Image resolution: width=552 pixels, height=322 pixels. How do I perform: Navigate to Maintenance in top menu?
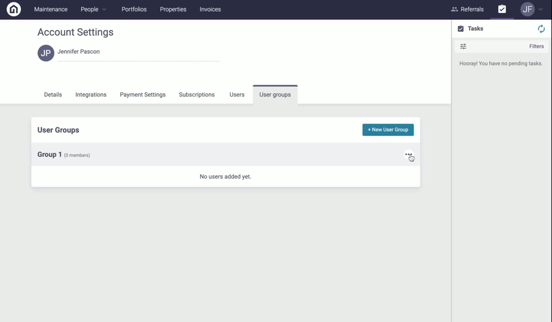coord(51,10)
